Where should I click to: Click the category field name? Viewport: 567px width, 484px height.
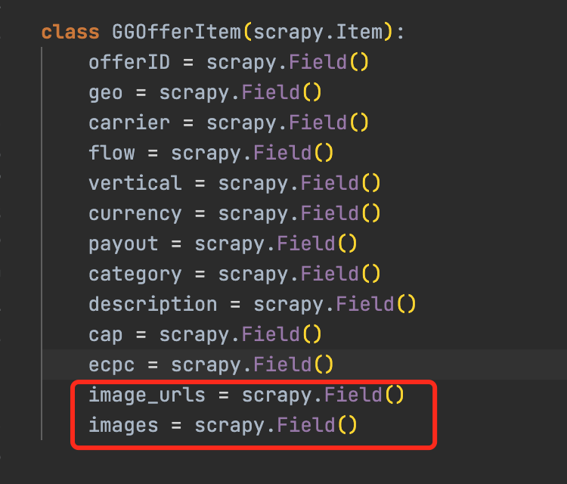click(135, 274)
